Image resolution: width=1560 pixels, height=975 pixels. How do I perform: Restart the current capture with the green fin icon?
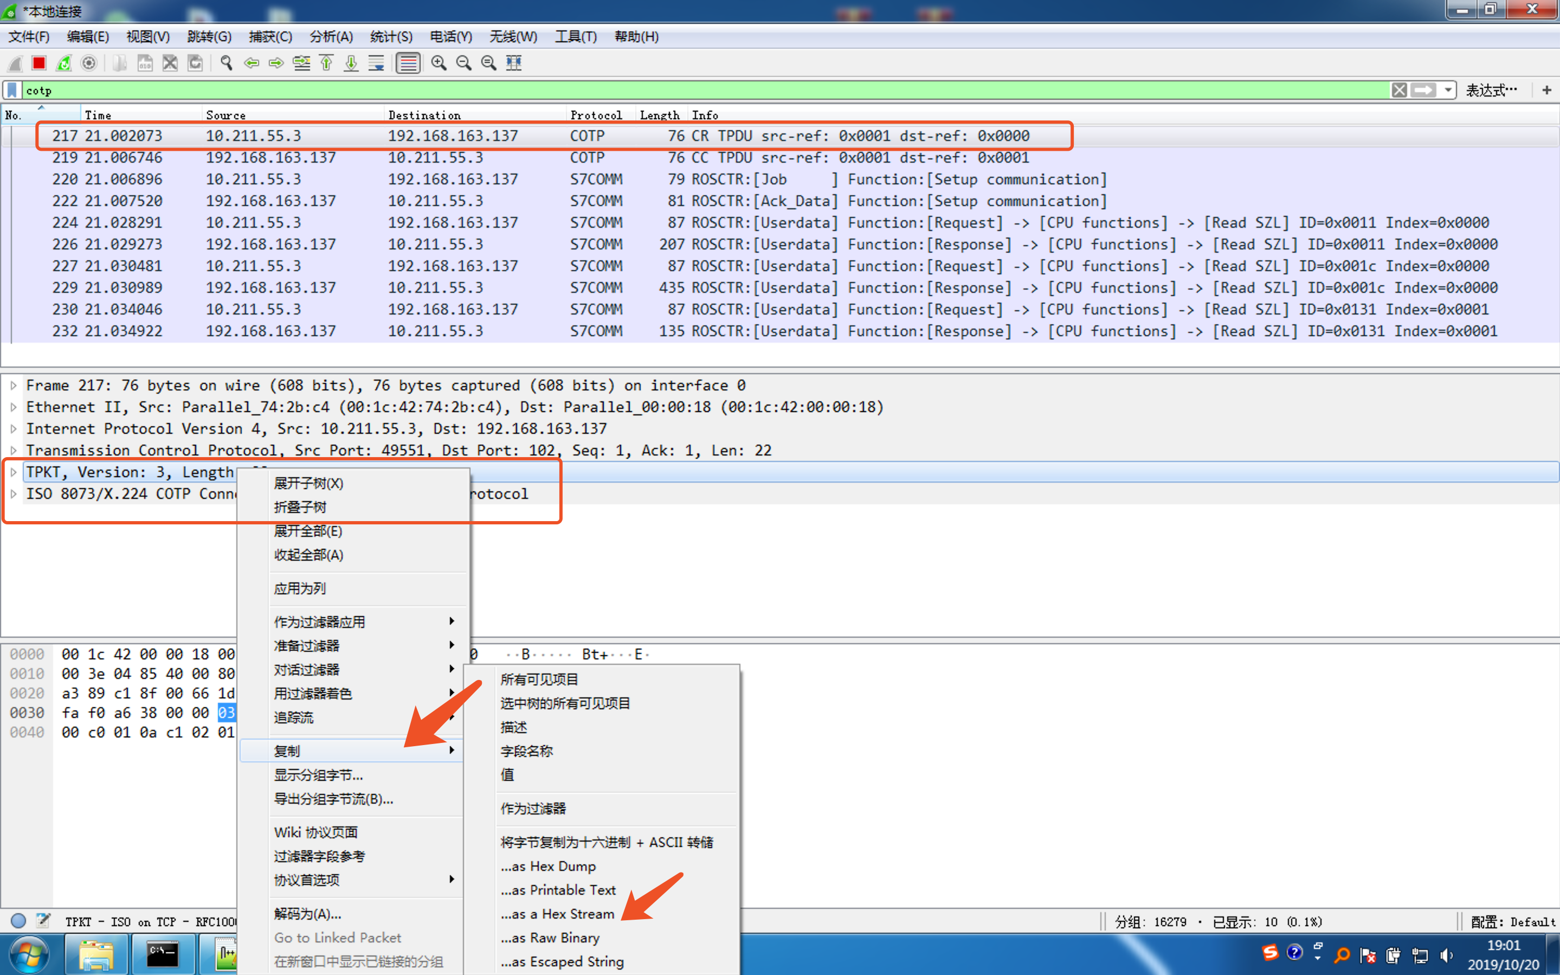tap(64, 63)
